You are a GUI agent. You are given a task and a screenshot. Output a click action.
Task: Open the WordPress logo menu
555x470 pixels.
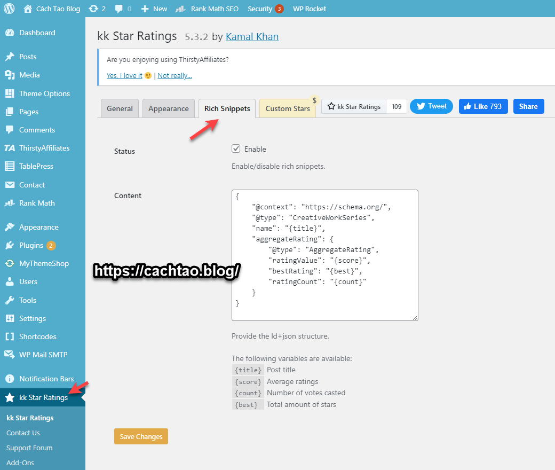click(9, 9)
